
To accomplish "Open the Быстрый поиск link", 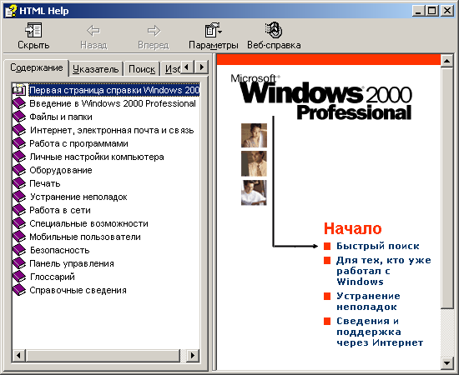I will 377,246.
